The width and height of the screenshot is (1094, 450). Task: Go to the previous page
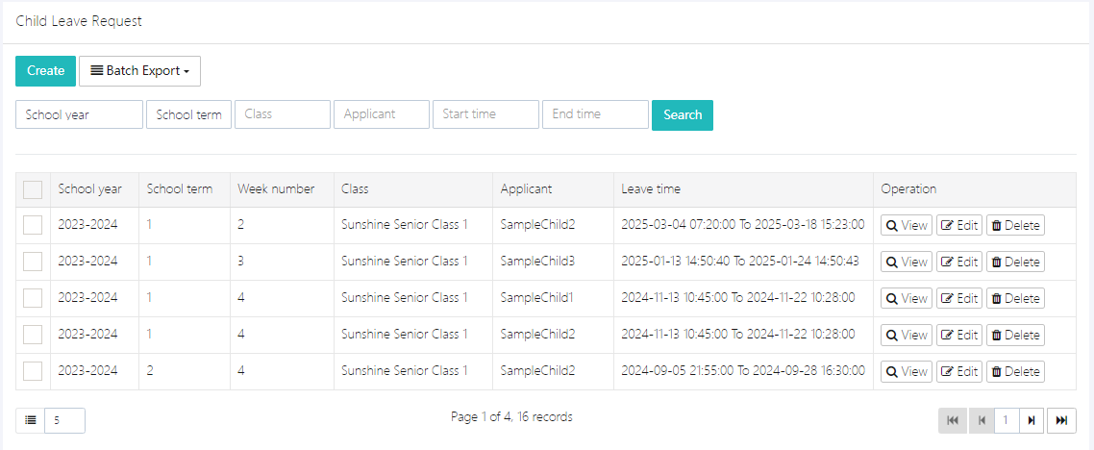click(x=981, y=420)
